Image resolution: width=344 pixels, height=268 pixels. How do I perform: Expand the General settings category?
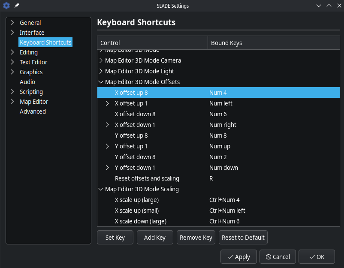coord(12,23)
